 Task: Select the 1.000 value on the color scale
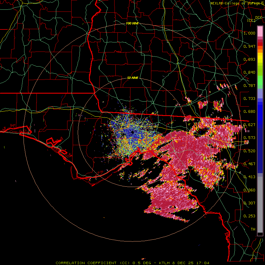click(x=249, y=33)
